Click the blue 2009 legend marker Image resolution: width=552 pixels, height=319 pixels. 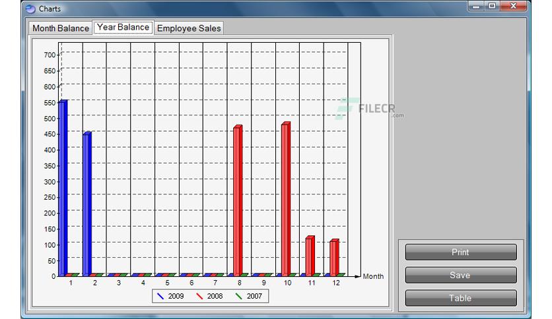click(160, 296)
